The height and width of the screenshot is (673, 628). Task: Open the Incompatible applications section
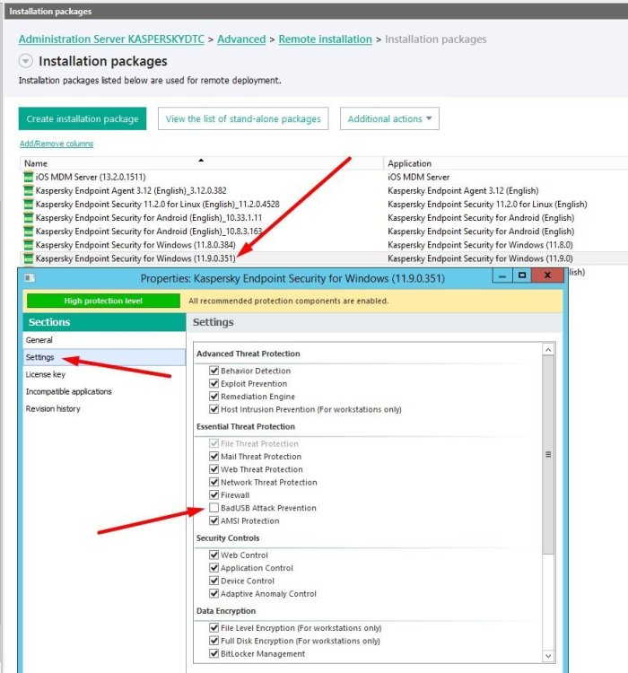point(104,391)
